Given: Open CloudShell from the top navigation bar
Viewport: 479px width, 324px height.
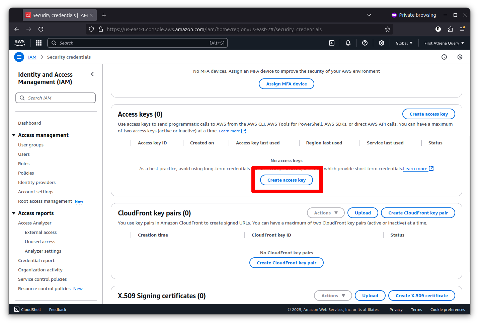Looking at the screenshot, I should [332, 43].
